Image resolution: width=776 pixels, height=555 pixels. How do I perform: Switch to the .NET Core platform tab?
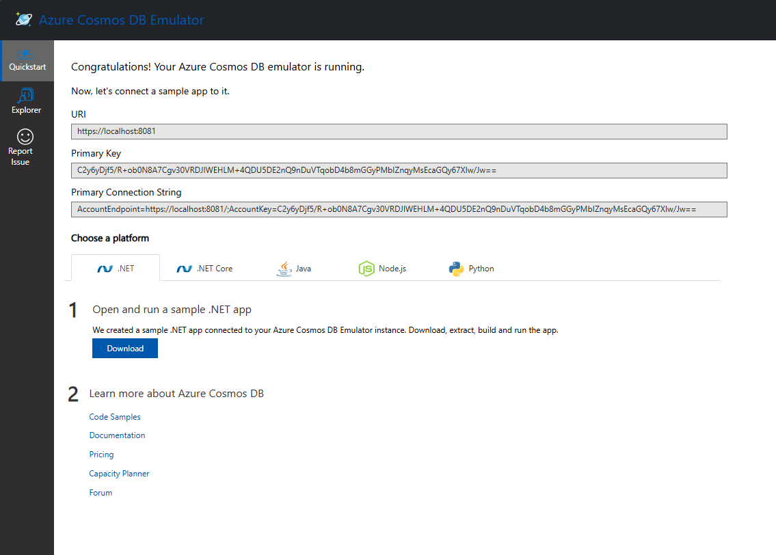[x=204, y=268]
